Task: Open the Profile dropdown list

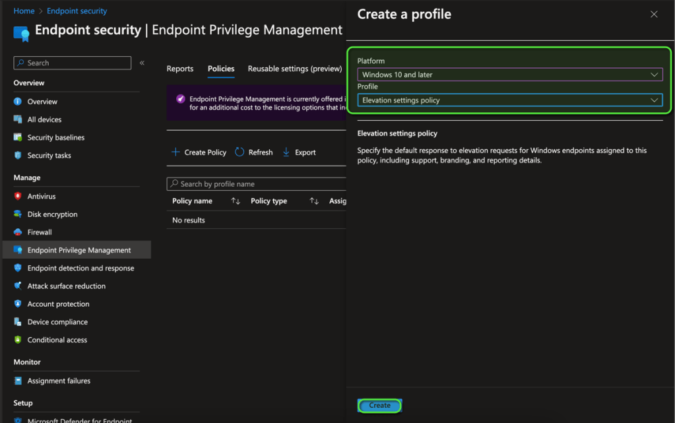Action: [509, 100]
